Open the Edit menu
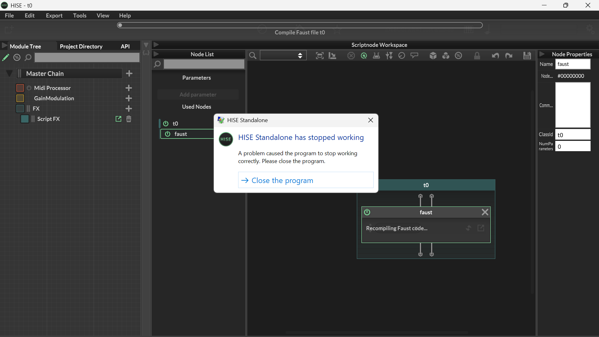Image resolution: width=599 pixels, height=337 pixels. [30, 16]
